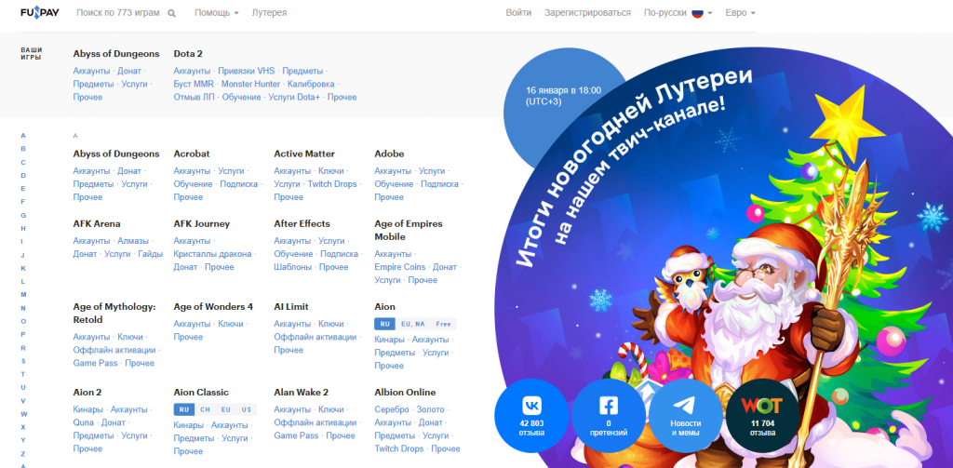
Task: Select RU server for Aion
Action: 384,324
